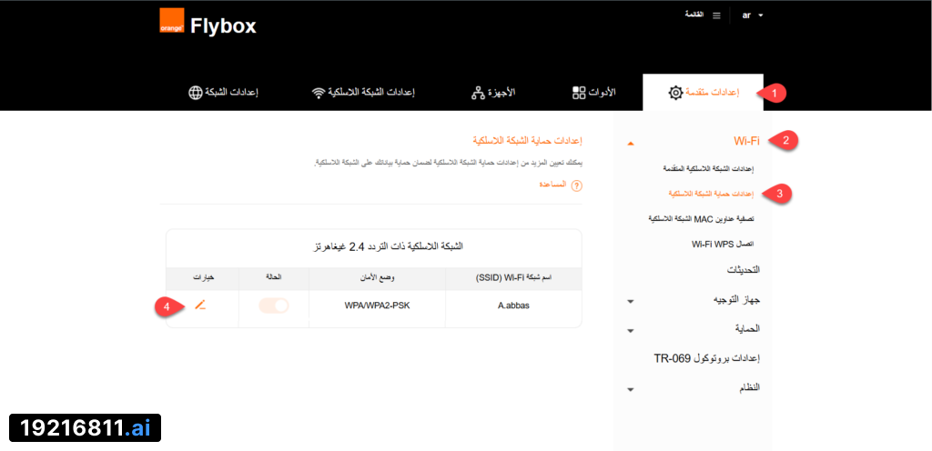Select Wi-Fi in the sidebar
This screenshot has width=932, height=451.
(x=746, y=141)
